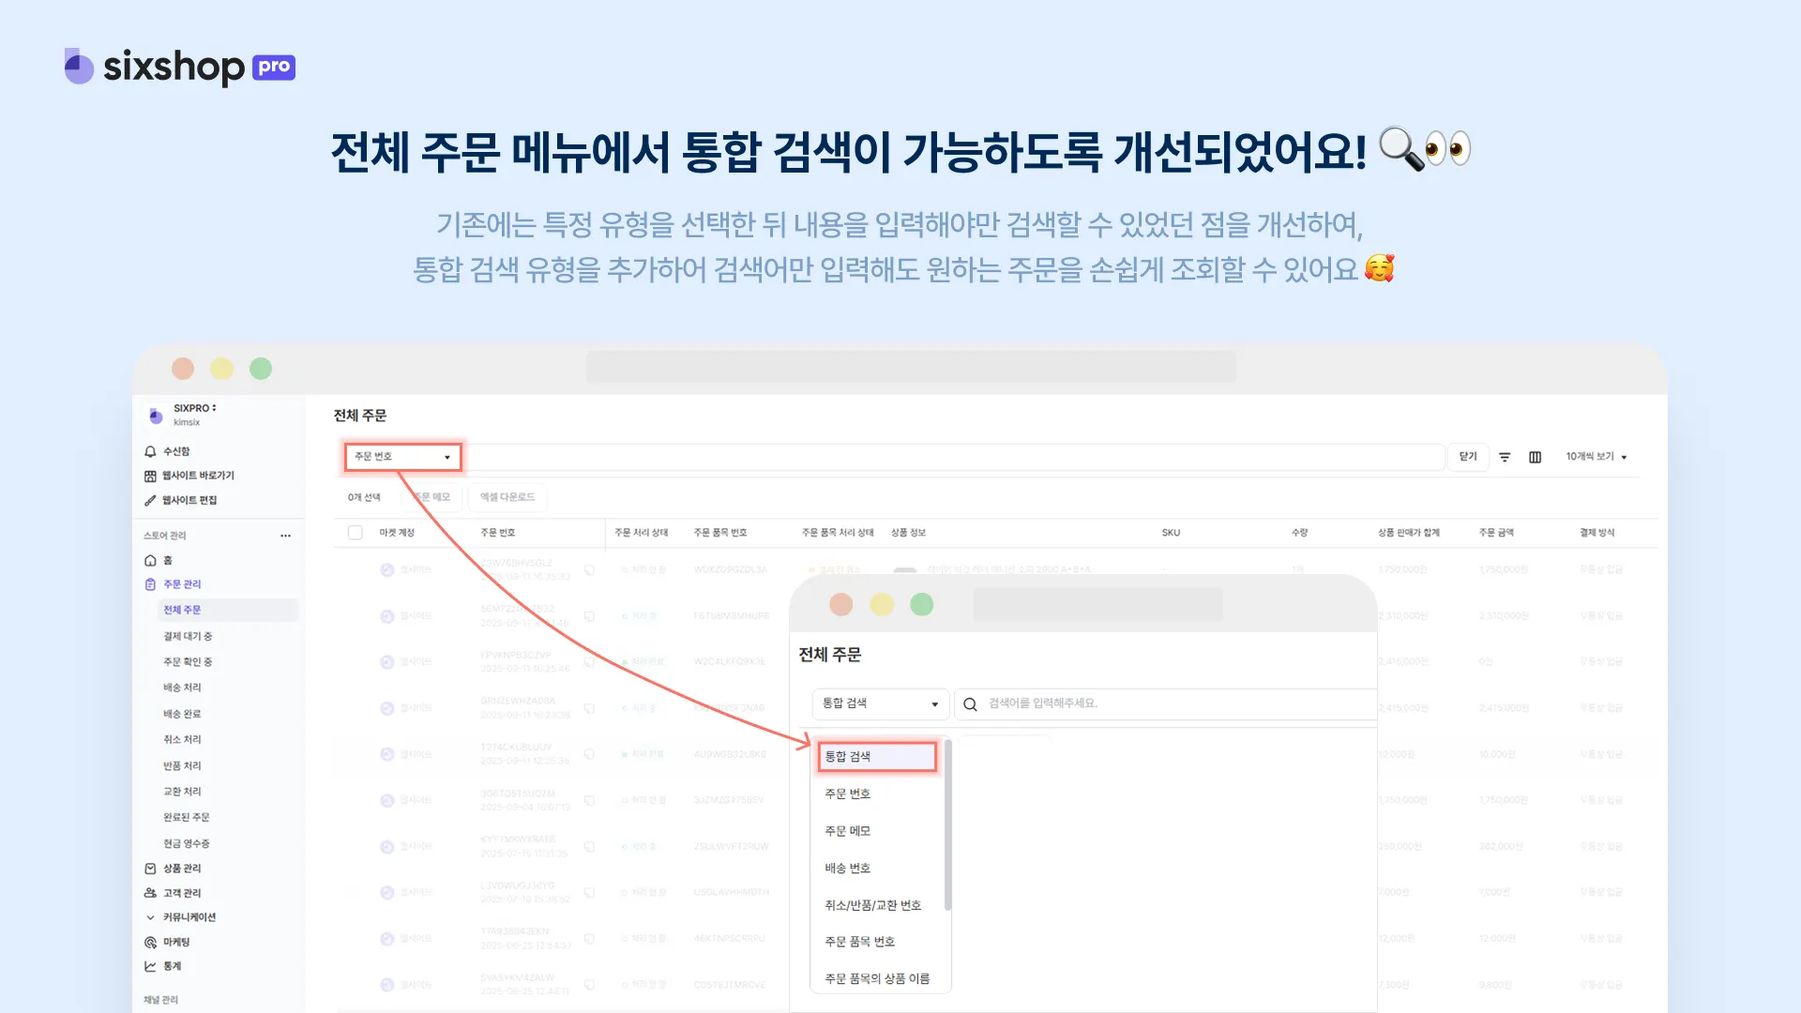The height and width of the screenshot is (1013, 1801).
Task: Click the 닫기 button
Action: tap(1468, 457)
